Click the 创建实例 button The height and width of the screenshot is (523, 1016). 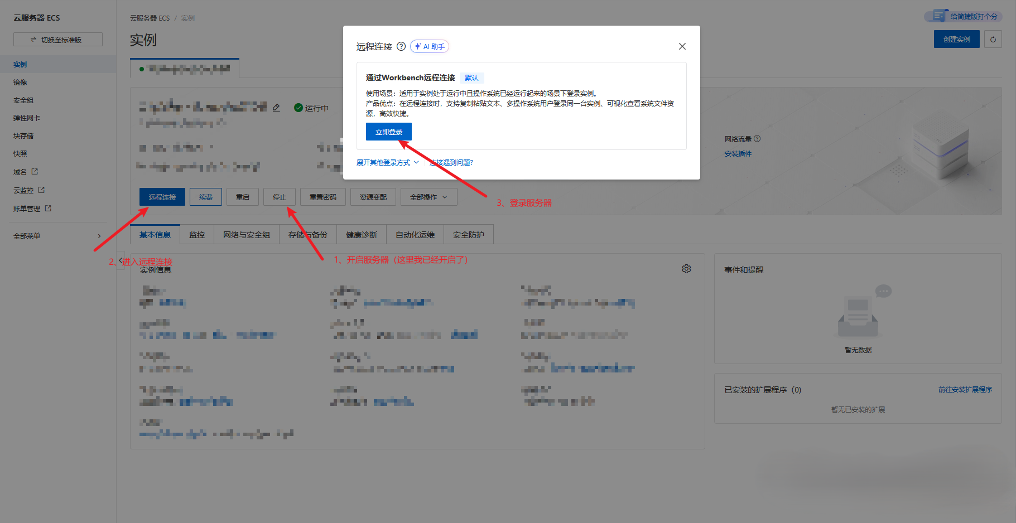(x=956, y=39)
